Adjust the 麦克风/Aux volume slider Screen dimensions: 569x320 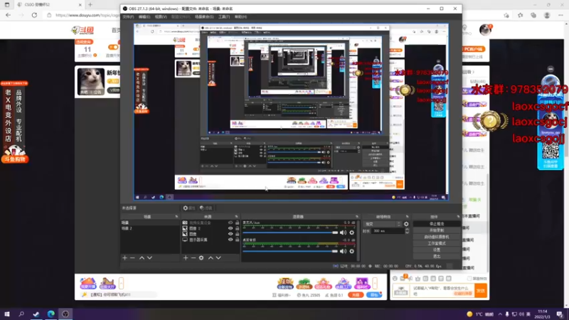[289, 233]
